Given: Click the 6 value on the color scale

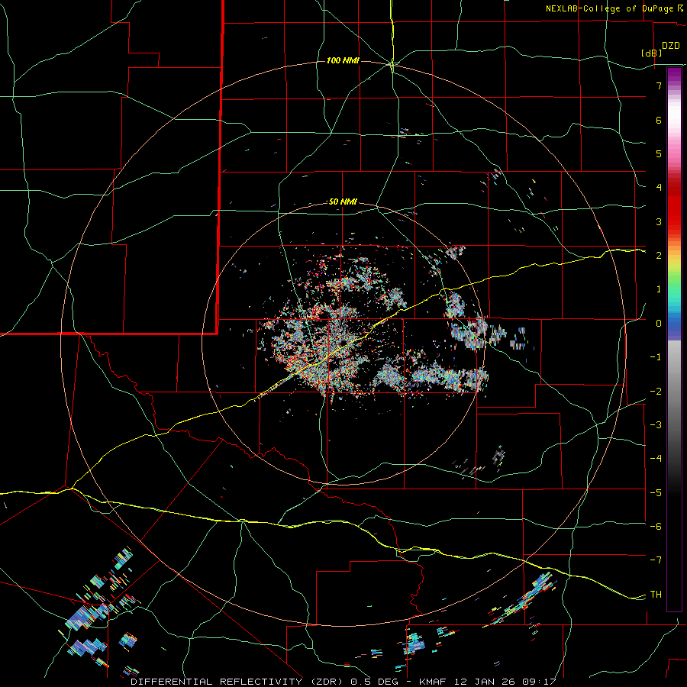Looking at the screenshot, I should click(659, 120).
